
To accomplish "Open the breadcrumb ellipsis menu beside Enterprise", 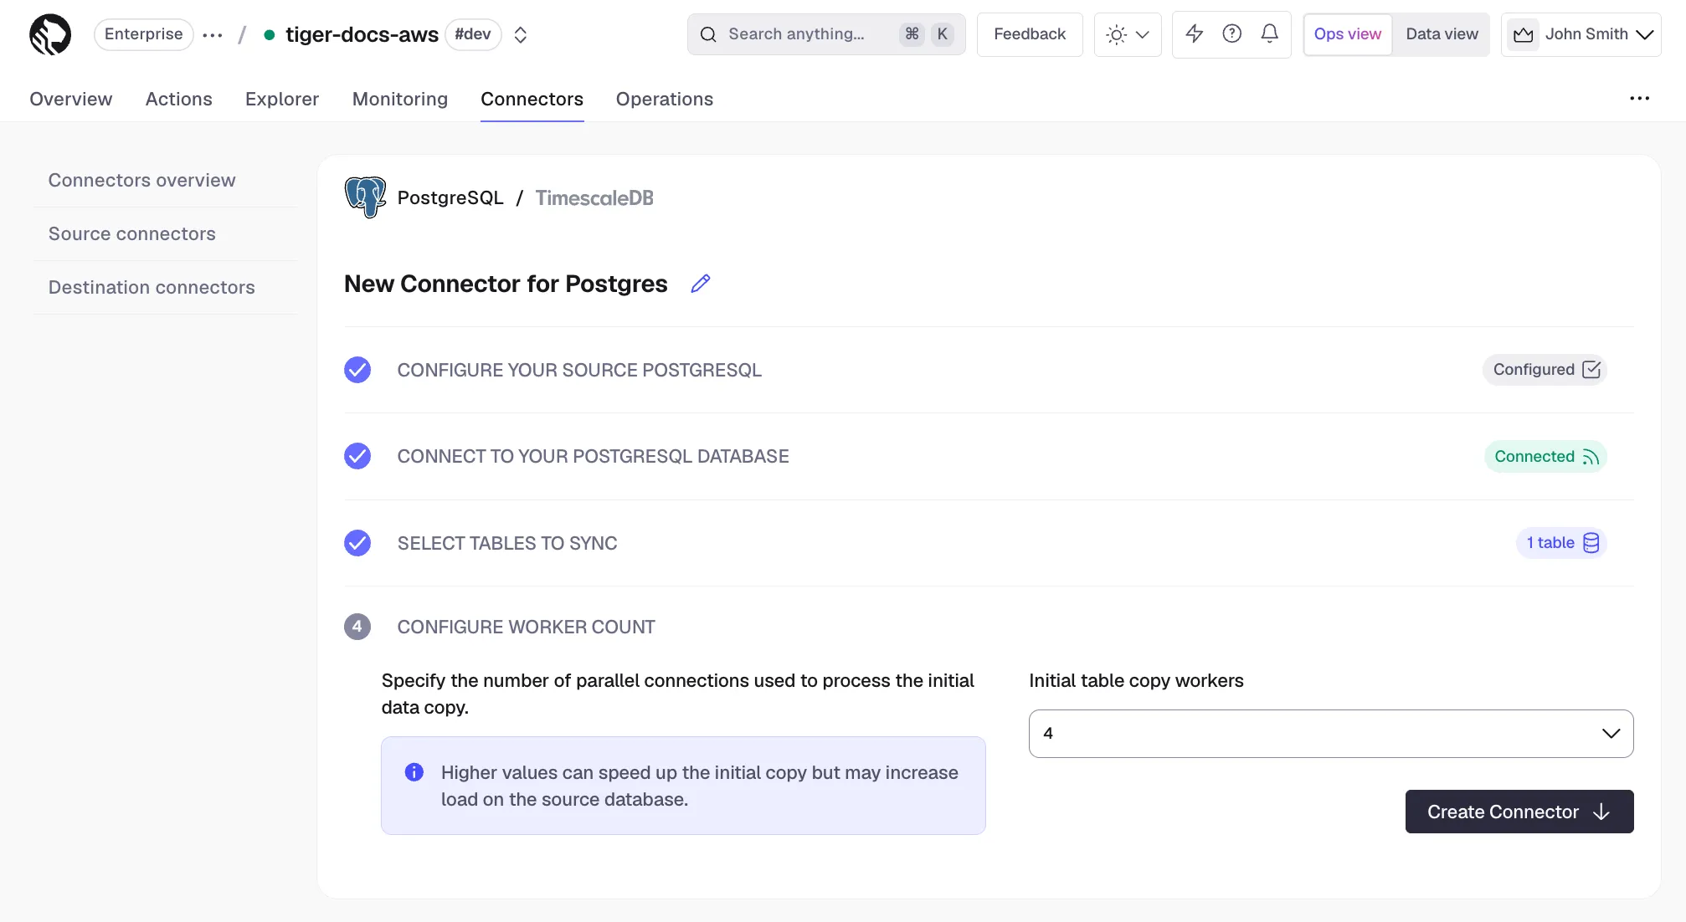I will [x=213, y=35].
